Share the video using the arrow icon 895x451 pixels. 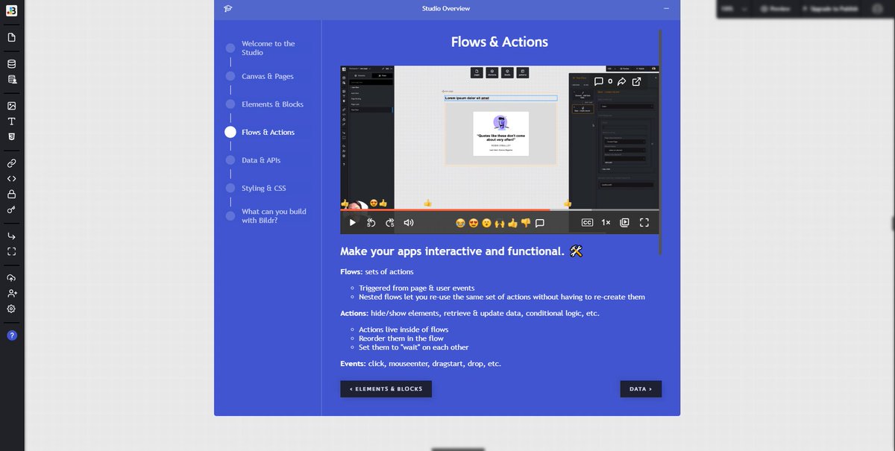click(x=622, y=81)
